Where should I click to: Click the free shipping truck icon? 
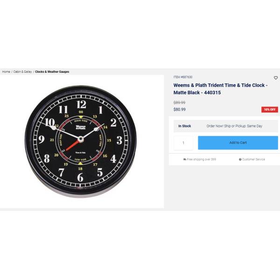(x=185, y=159)
